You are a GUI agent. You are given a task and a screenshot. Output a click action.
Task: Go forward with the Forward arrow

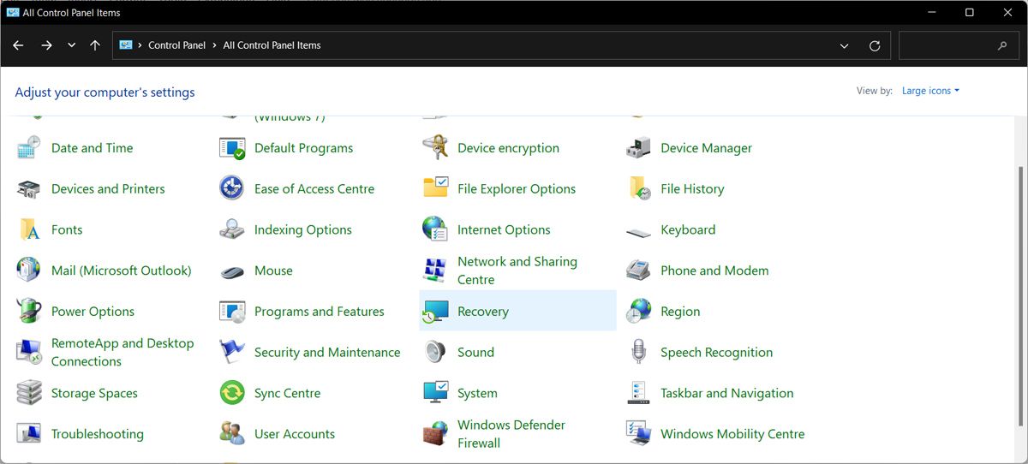(x=46, y=45)
